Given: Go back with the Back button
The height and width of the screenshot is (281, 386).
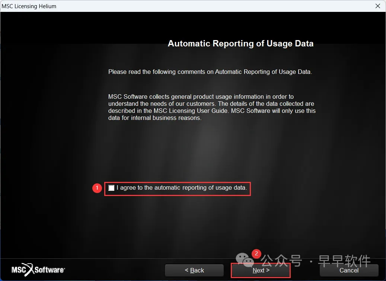Looking at the screenshot, I should click(x=194, y=270).
